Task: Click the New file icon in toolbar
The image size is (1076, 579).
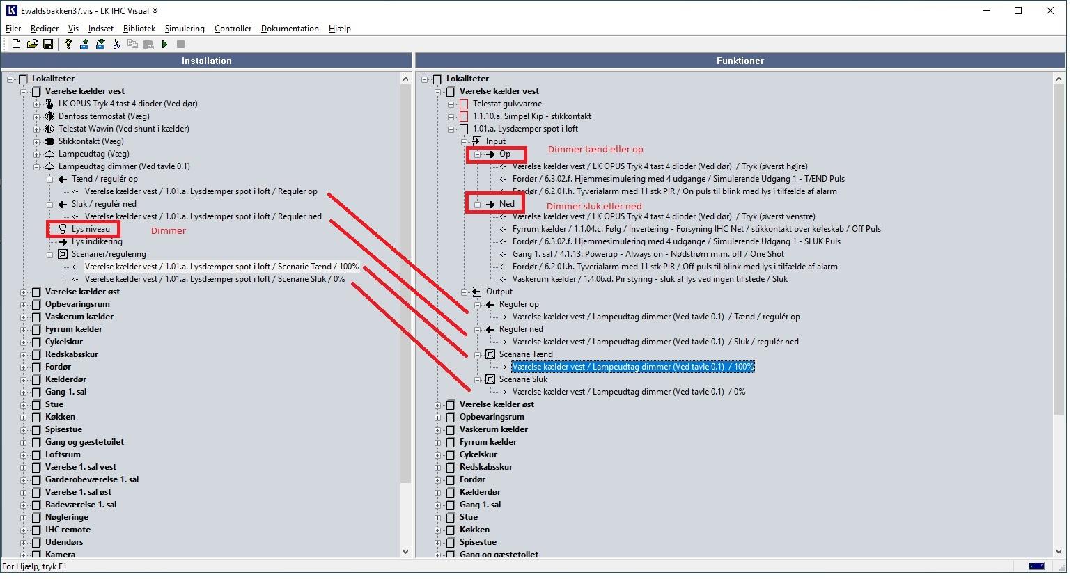Action: pyautogui.click(x=16, y=44)
